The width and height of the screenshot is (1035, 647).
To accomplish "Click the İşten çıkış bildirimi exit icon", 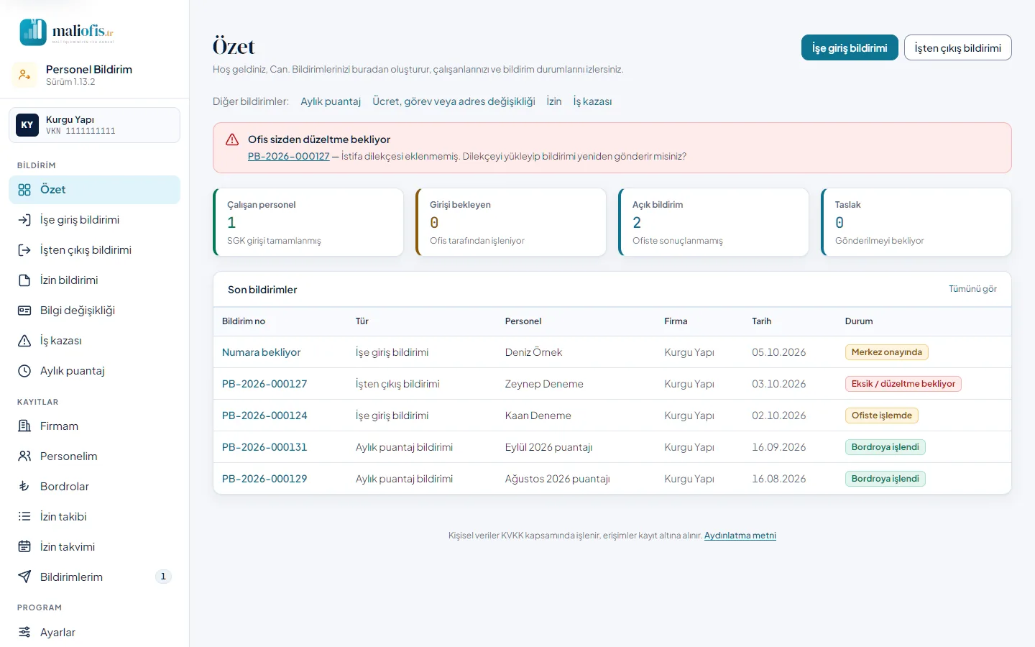I will point(24,250).
